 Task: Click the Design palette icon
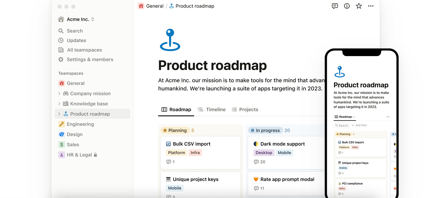click(62, 134)
